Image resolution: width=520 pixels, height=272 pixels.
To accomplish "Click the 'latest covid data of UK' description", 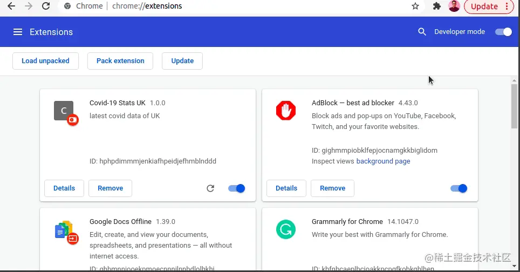I will 125,116.
